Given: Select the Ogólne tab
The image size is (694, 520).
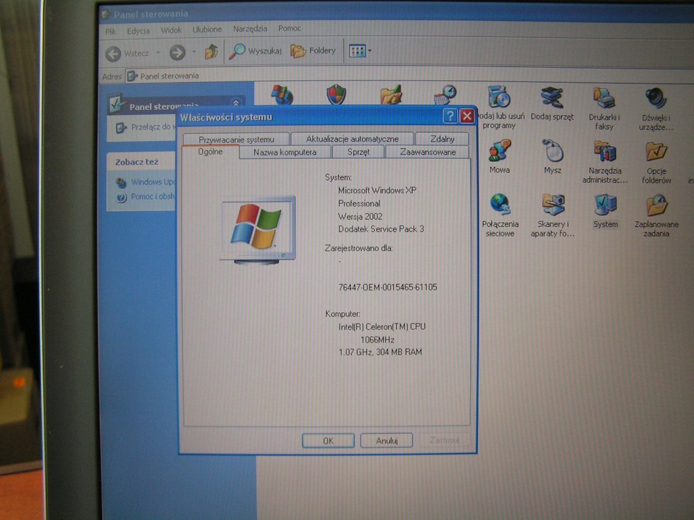Looking at the screenshot, I should [x=210, y=152].
